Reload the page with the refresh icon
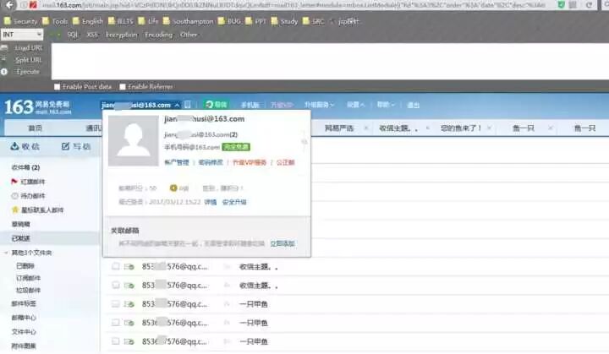 [589, 5]
